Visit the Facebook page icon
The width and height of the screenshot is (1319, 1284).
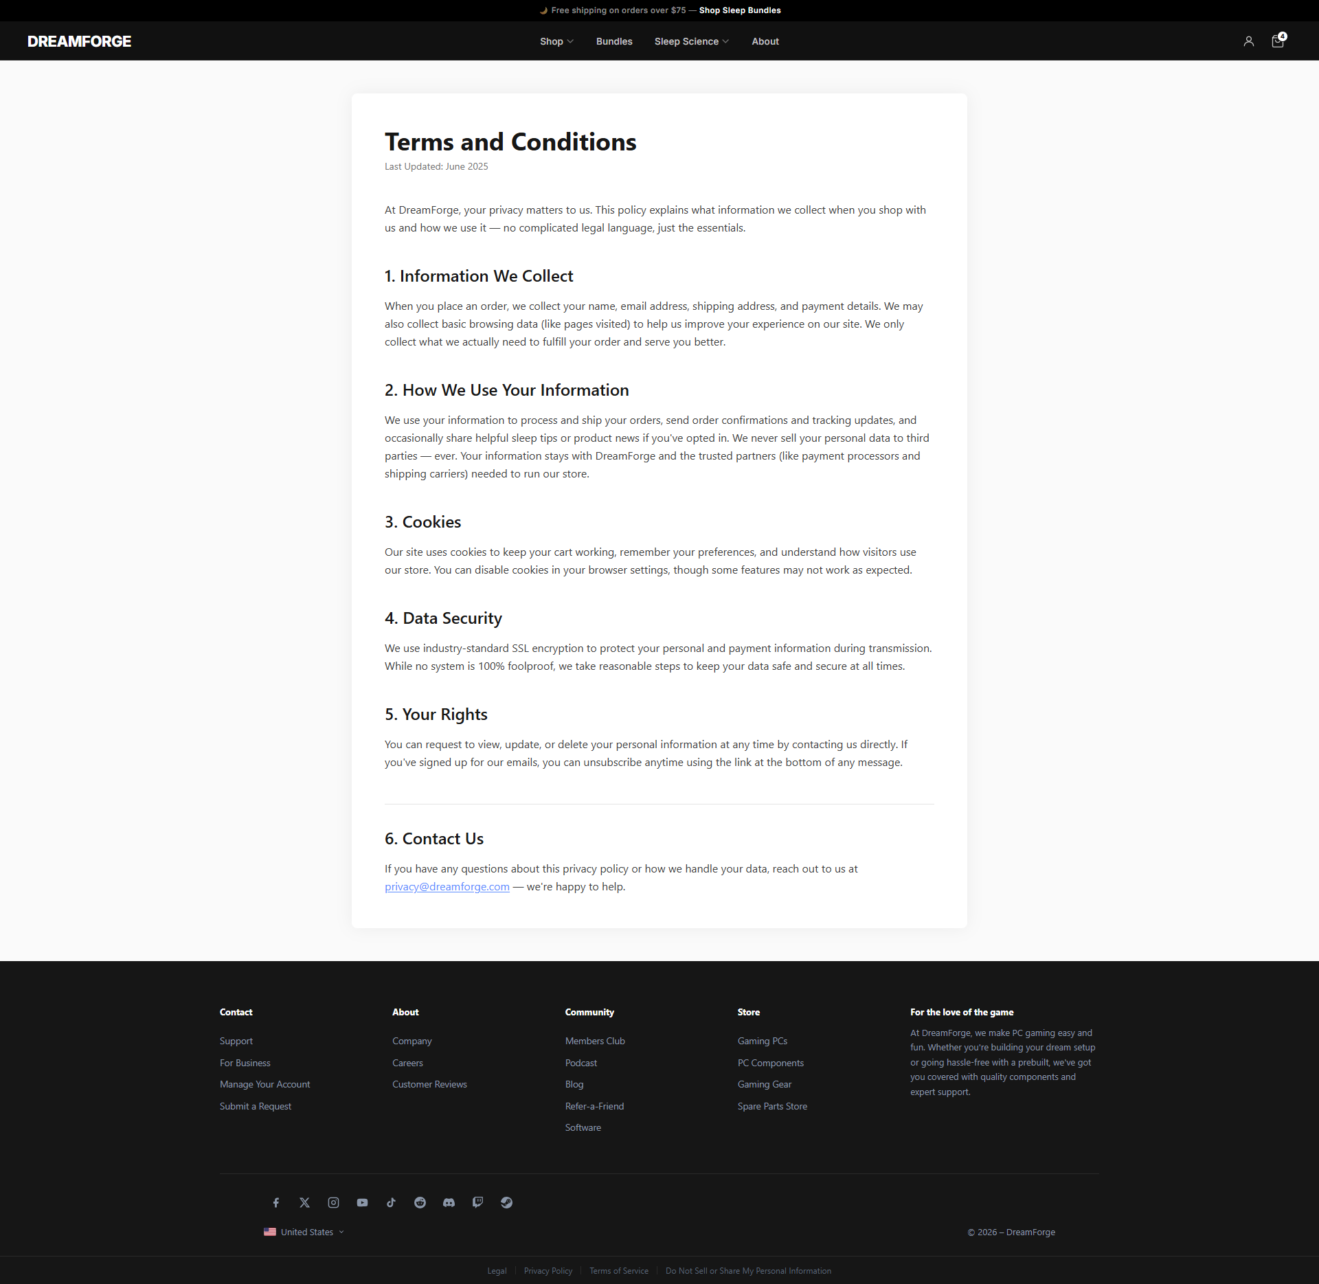[x=275, y=1202]
